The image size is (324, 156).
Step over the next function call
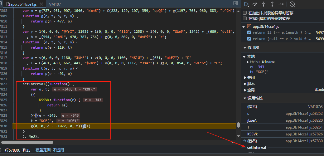(x=255, y=4)
